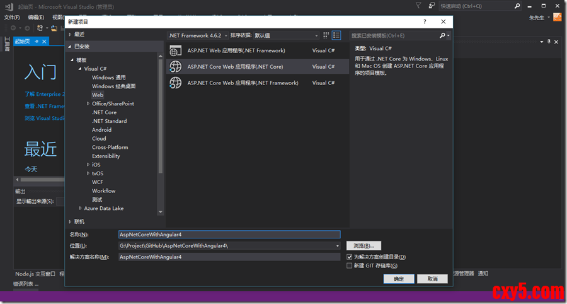Close the right side panel

click(x=556, y=42)
